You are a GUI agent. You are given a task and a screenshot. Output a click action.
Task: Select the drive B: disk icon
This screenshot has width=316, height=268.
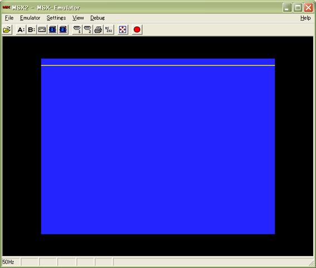tap(31, 30)
